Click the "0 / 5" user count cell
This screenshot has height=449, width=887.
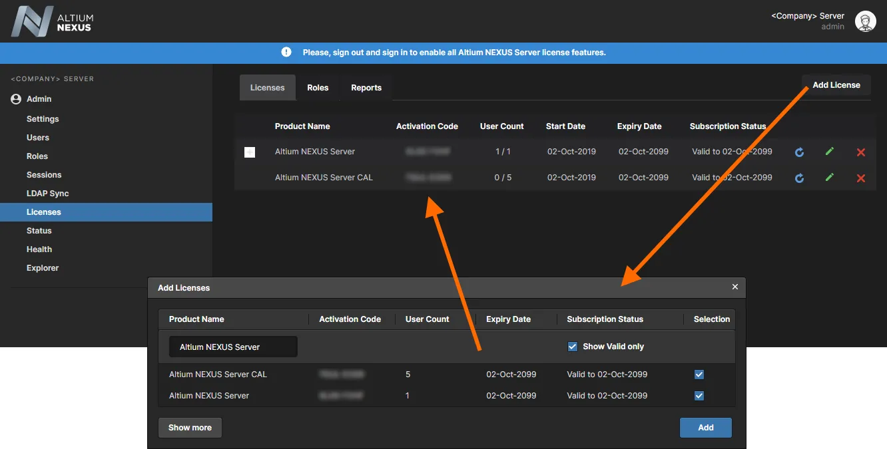coord(503,178)
